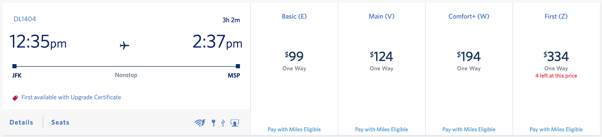Choose the $194 Comfort+ fare
Viewport: 602px width, 137px height.
pyautogui.click(x=469, y=57)
